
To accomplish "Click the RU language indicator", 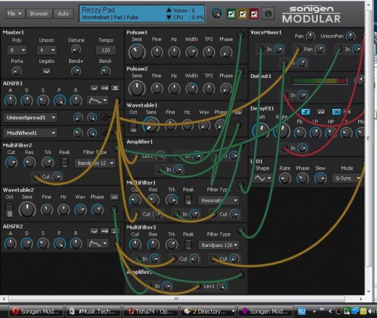I will (x=301, y=312).
